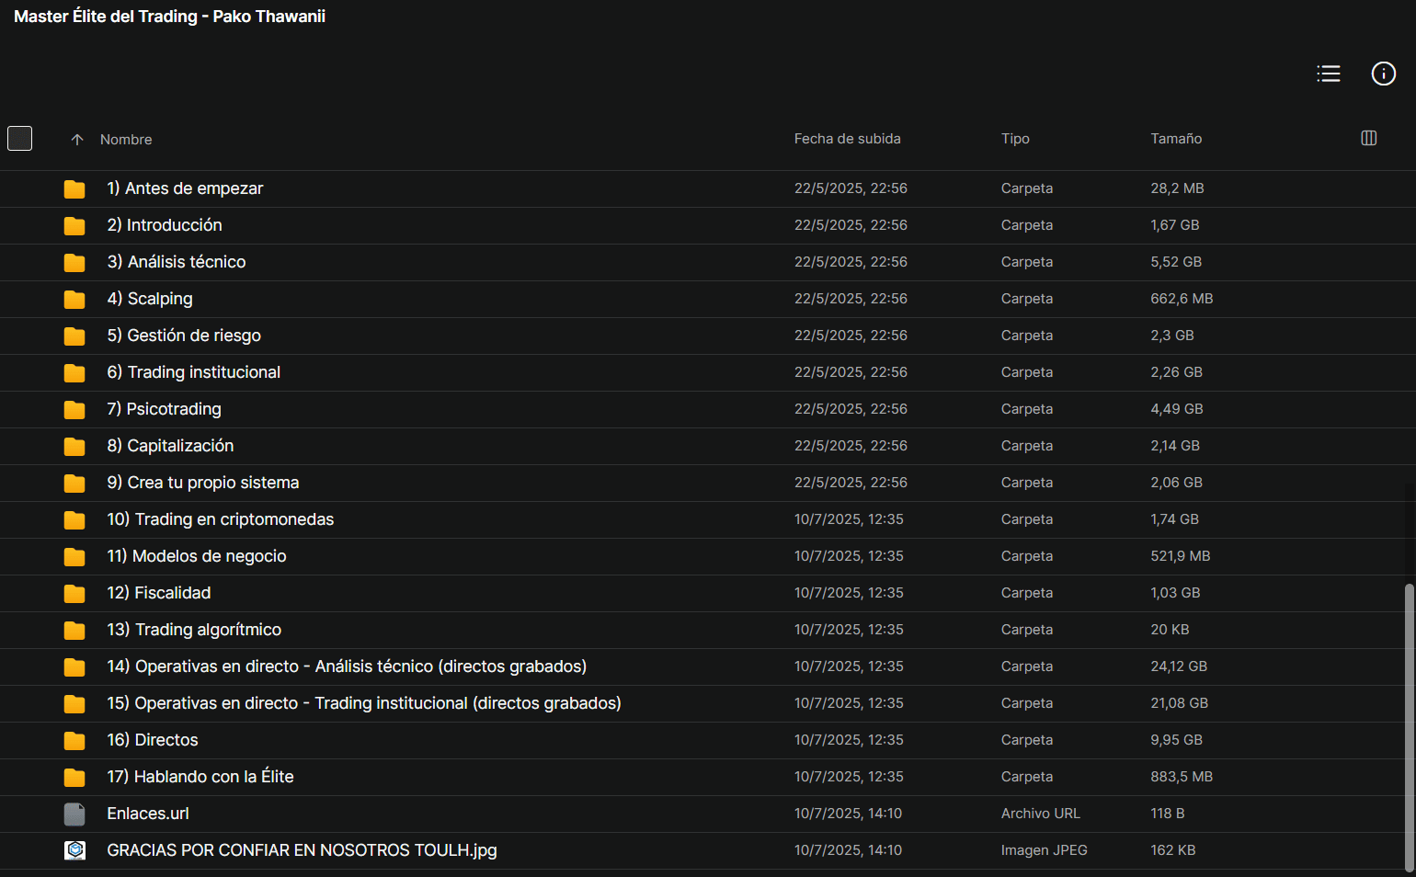Screen dimensions: 1416x877
Task: Select '7) Psicotrading' folder name
Action: 165,409
